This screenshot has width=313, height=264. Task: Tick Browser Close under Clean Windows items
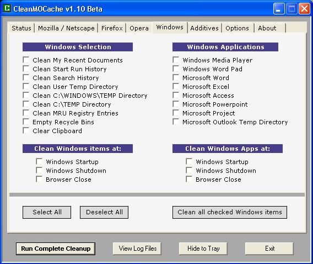(39, 179)
